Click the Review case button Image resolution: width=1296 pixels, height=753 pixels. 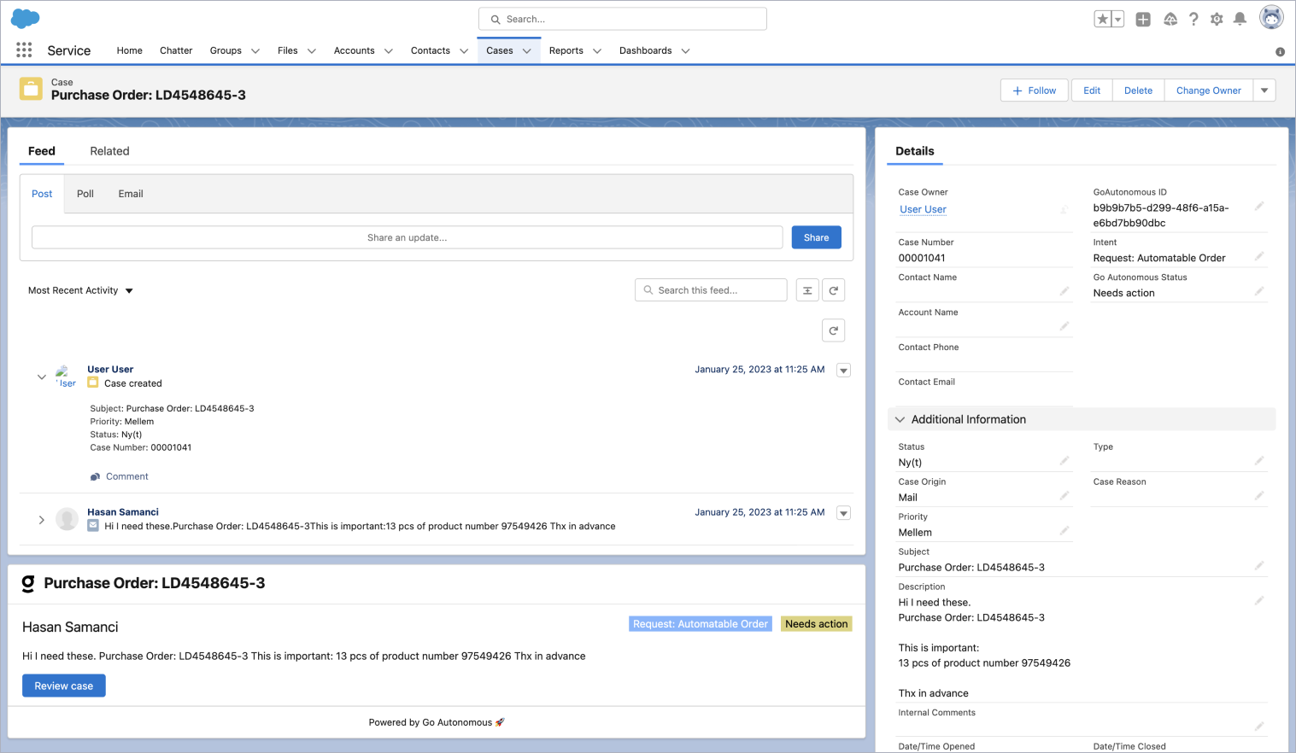click(64, 686)
